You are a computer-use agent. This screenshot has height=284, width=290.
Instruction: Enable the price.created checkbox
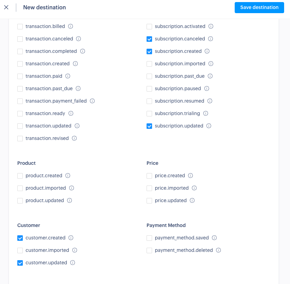149,176
